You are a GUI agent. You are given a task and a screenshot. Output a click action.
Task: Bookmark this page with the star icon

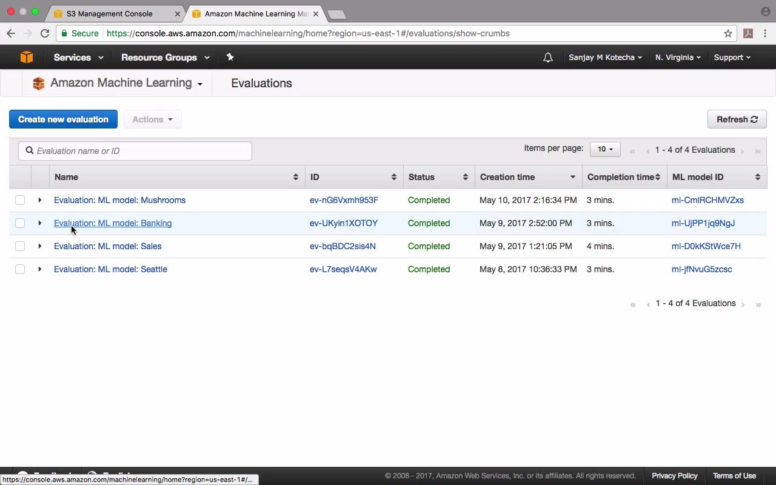[x=728, y=33]
